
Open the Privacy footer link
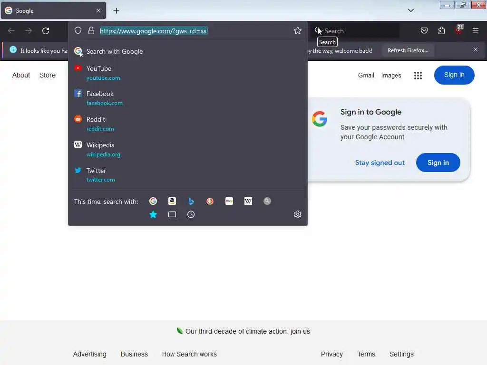pyautogui.click(x=331, y=354)
